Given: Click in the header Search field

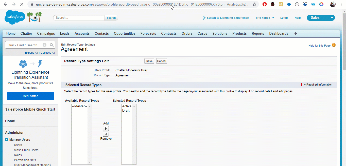Looking at the screenshot, I should coord(79,18).
